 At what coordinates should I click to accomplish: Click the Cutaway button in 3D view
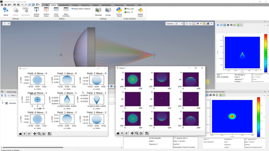170,24
